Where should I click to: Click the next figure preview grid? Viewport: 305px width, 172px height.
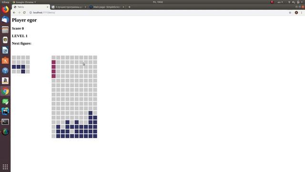click(21, 64)
